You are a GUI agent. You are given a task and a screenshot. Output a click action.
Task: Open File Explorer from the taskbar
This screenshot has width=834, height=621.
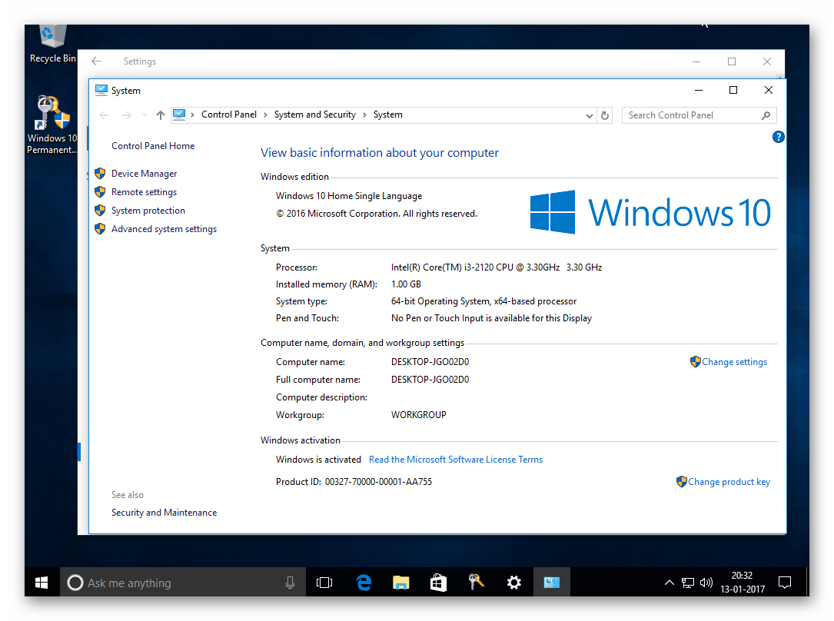(401, 583)
